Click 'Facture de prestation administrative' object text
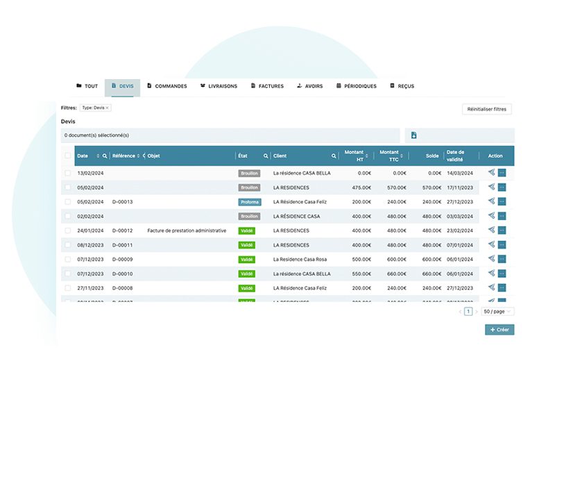Viewport: 571px width, 479px height. (x=187, y=230)
